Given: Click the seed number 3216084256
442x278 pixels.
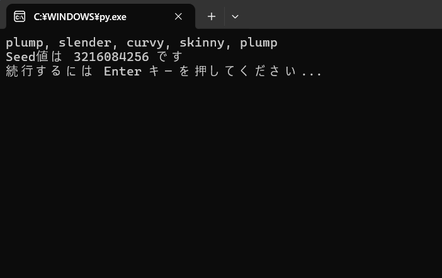Looking at the screenshot, I should pos(111,57).
